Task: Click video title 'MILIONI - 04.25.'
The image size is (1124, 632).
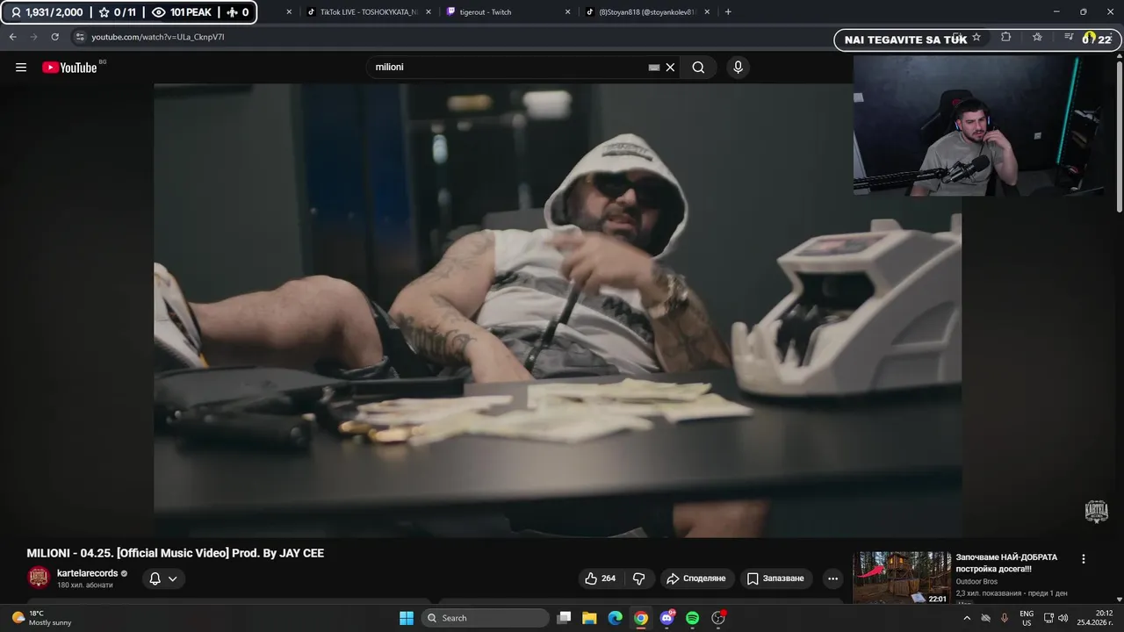Action: click(176, 553)
